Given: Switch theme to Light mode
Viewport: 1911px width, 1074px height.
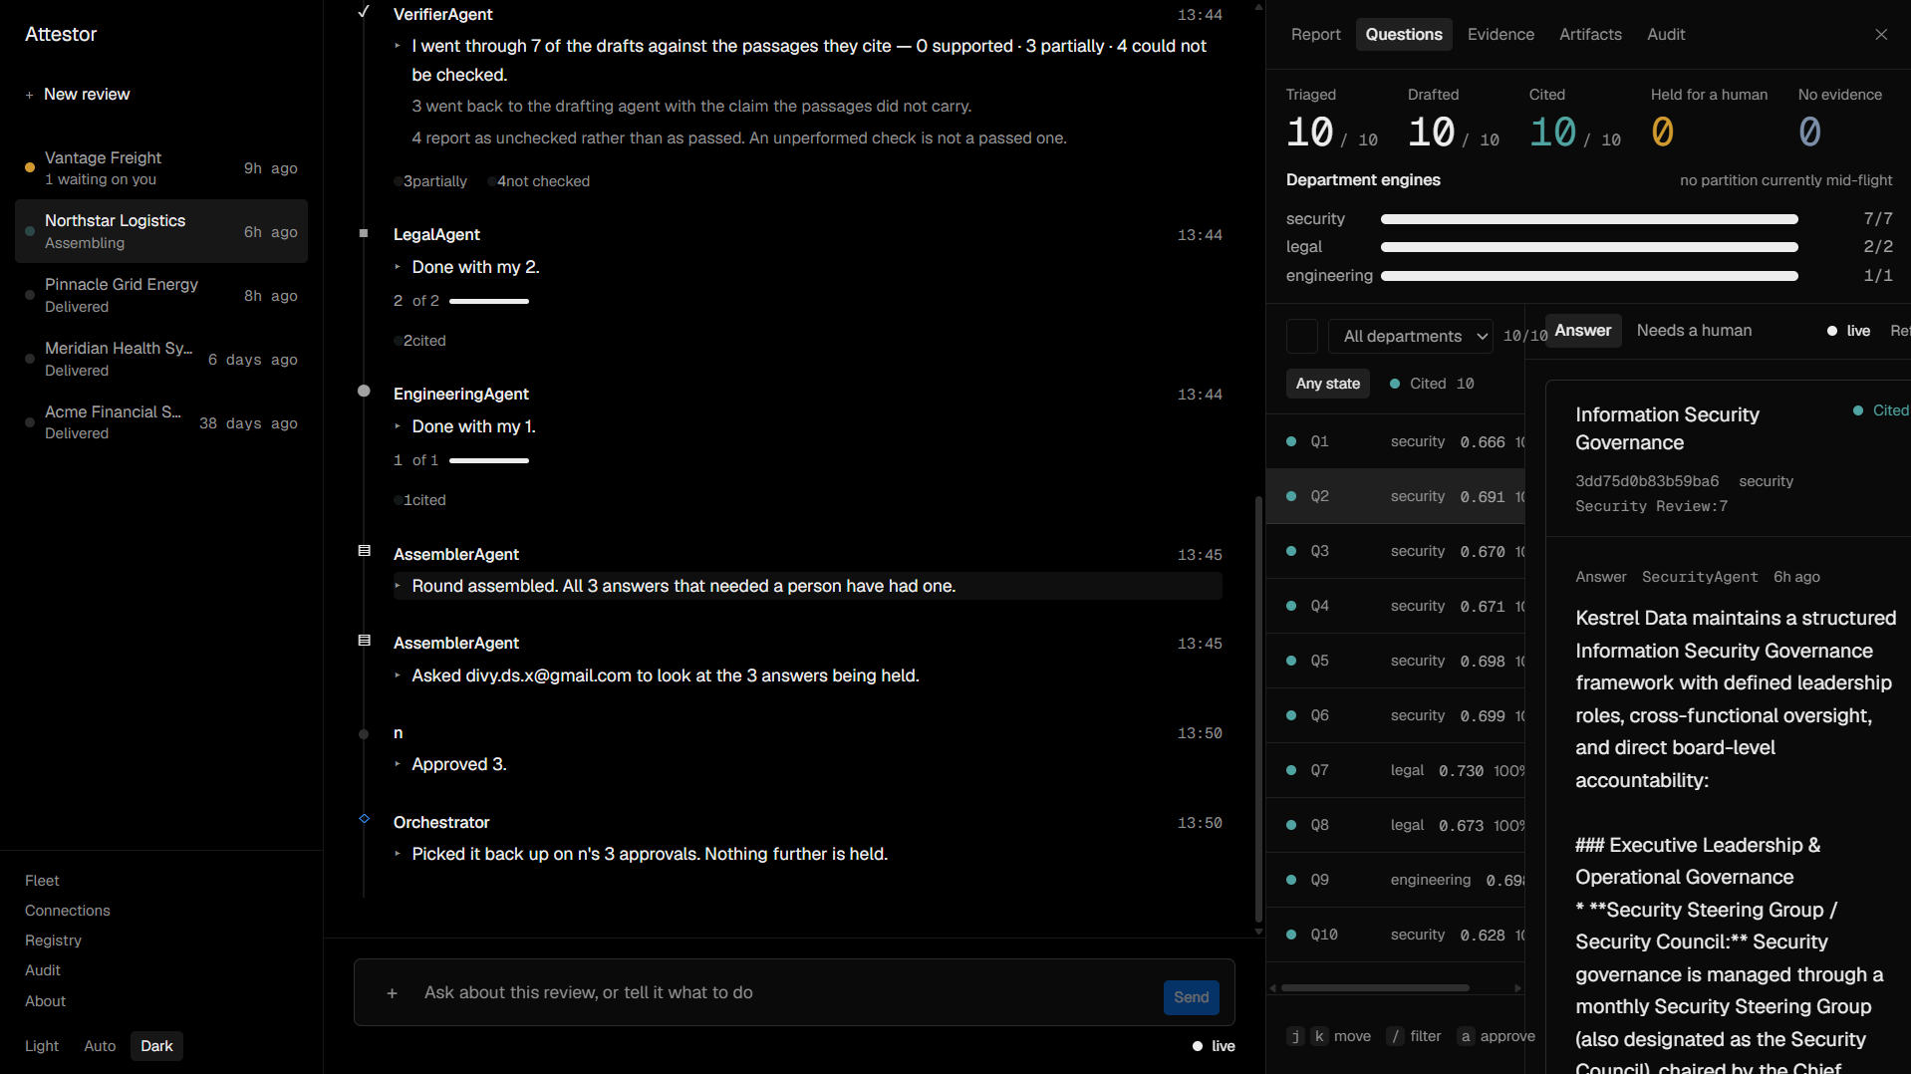Looking at the screenshot, I should point(42,1046).
